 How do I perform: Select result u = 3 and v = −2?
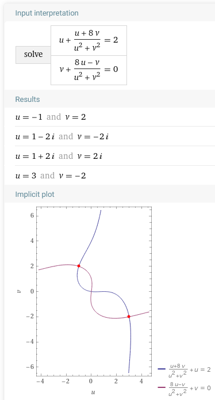[x=51, y=176]
